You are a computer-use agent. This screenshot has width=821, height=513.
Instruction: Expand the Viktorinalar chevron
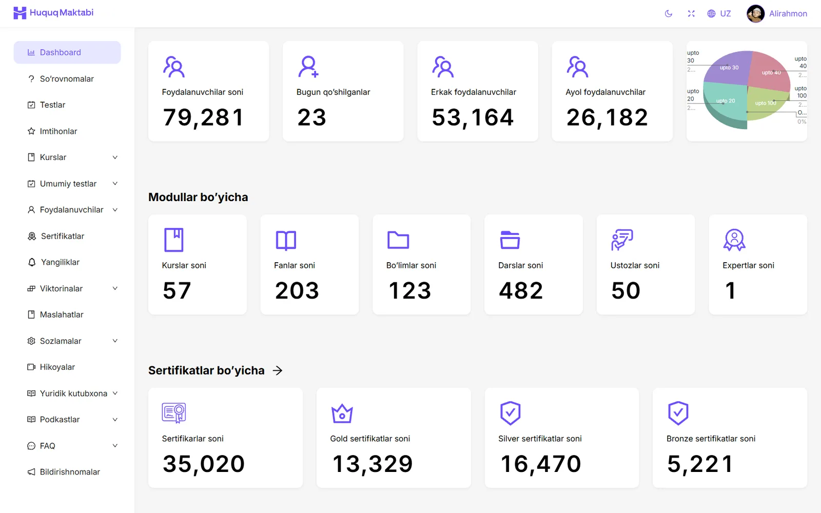point(115,288)
